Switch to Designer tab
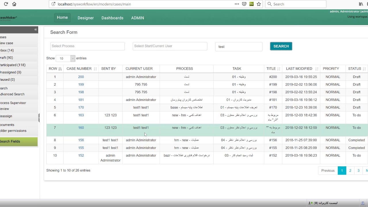 [x=86, y=18]
